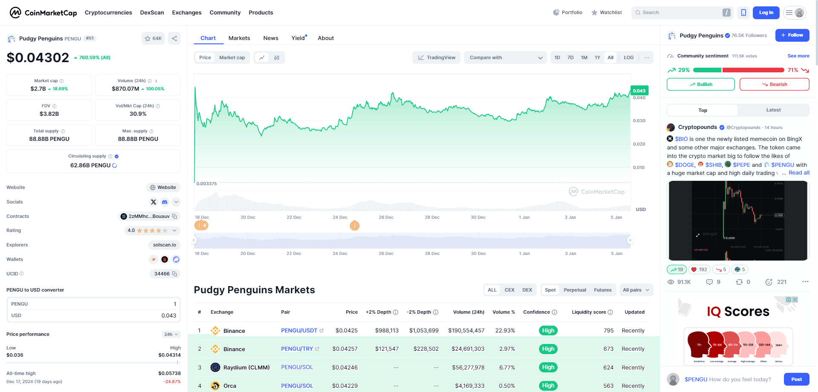Click the chart range right handle

[630, 240]
